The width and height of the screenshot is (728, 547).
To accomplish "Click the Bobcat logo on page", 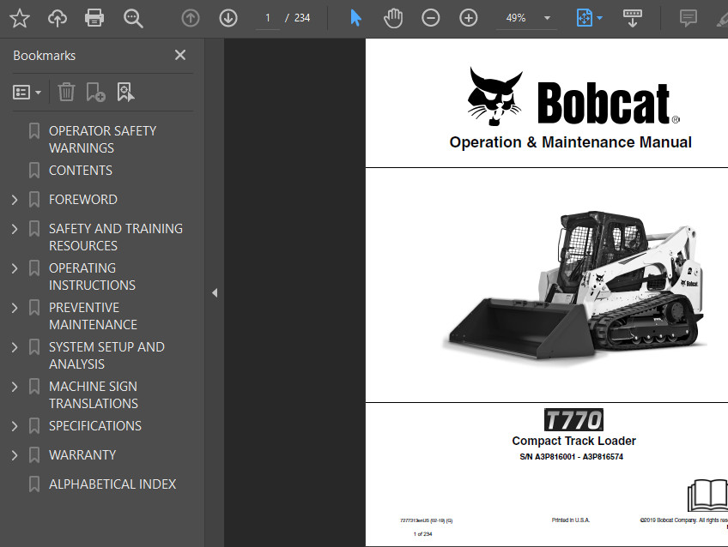I will (573, 96).
